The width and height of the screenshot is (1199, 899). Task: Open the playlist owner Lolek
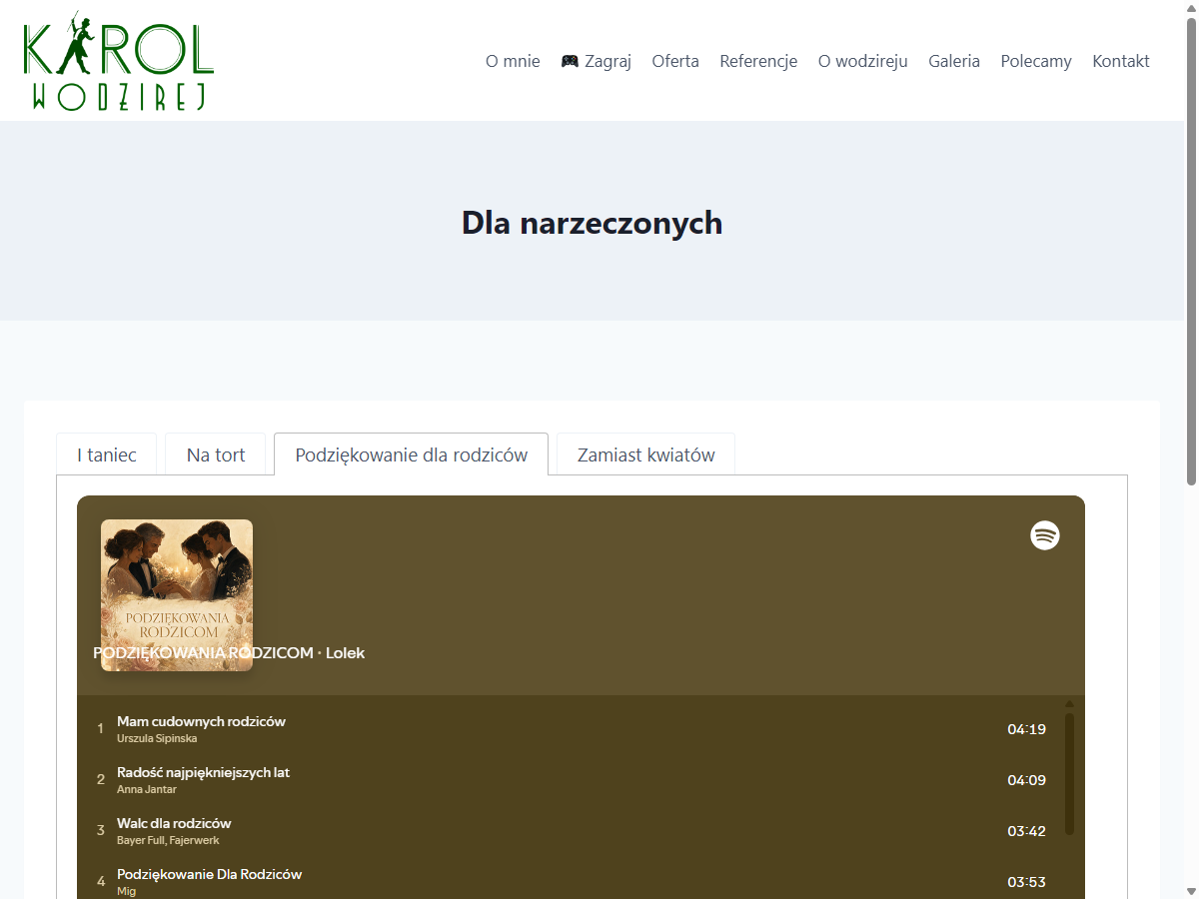coord(346,653)
